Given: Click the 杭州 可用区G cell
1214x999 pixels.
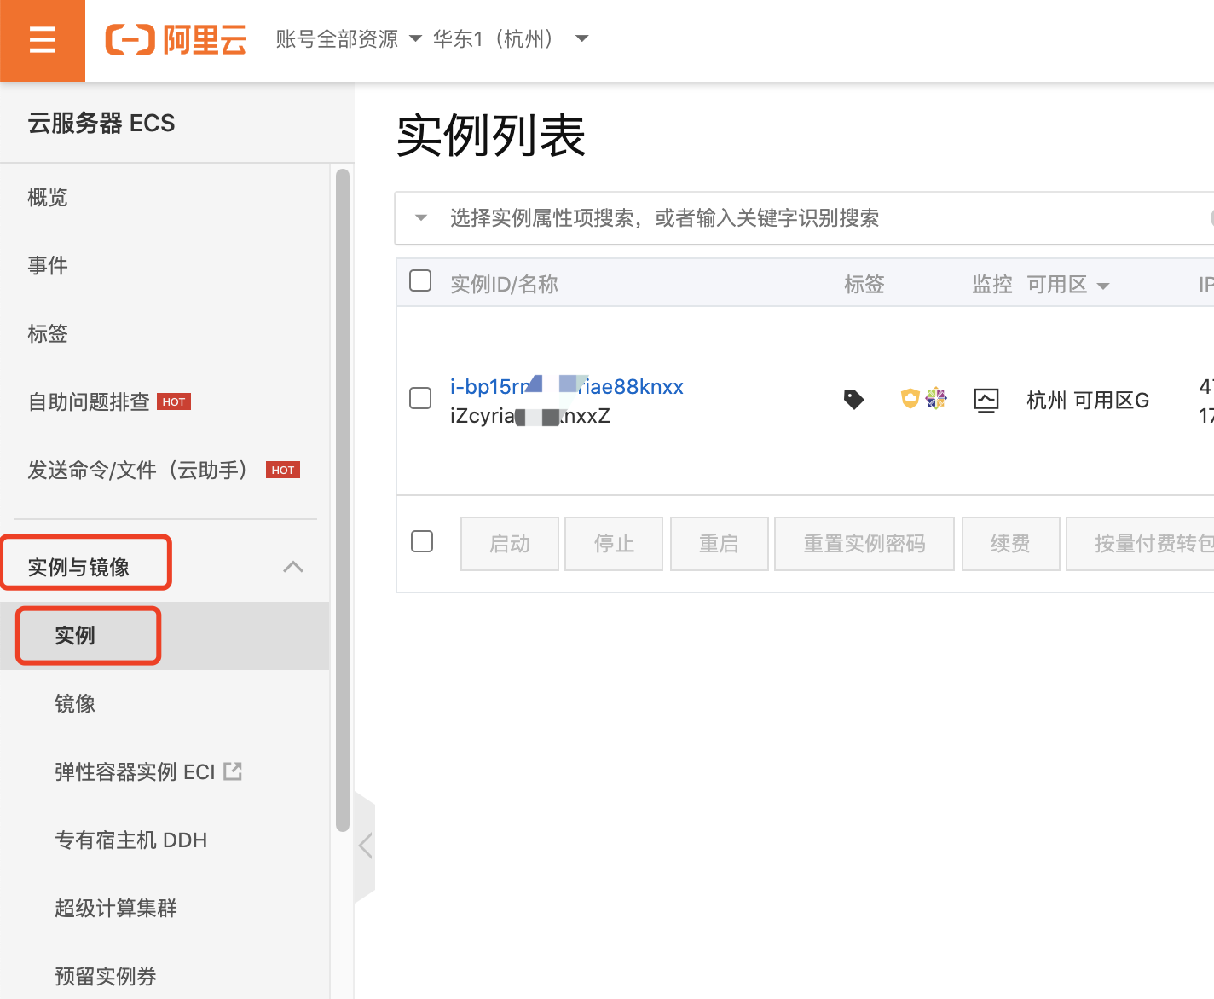Looking at the screenshot, I should click(1088, 401).
